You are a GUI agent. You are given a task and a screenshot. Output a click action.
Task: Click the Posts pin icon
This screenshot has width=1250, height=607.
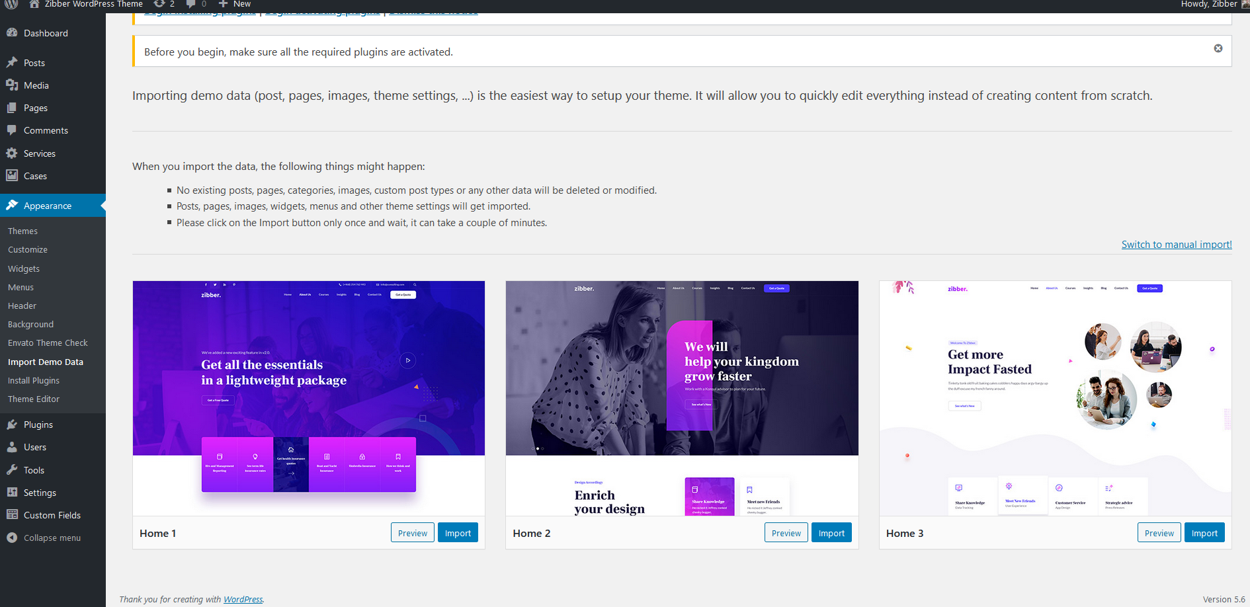[x=12, y=62]
